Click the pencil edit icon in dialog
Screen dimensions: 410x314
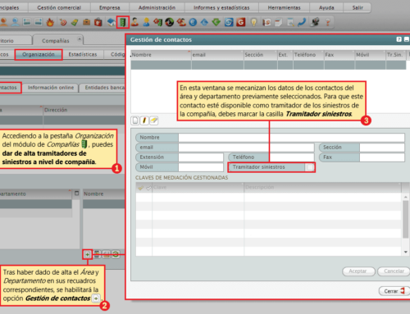144,121
